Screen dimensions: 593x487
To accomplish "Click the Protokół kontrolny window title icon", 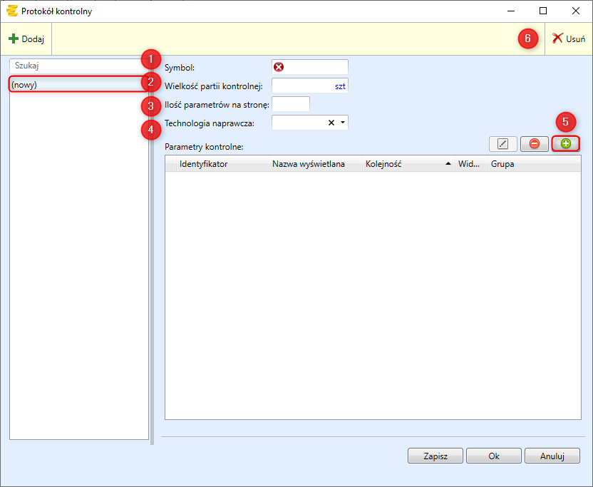I will tap(11, 11).
